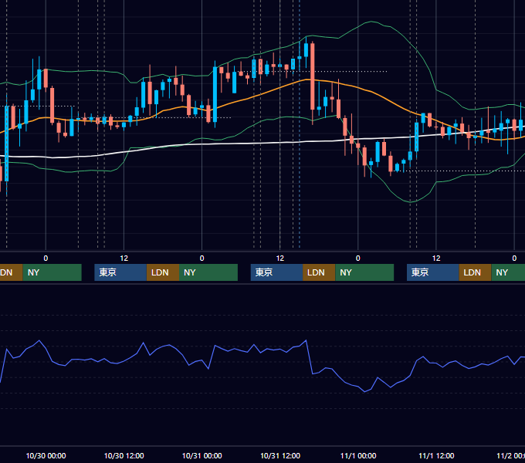
Task: Click the tall blue candlestick just after 10/31 00:00
Action: point(215,94)
